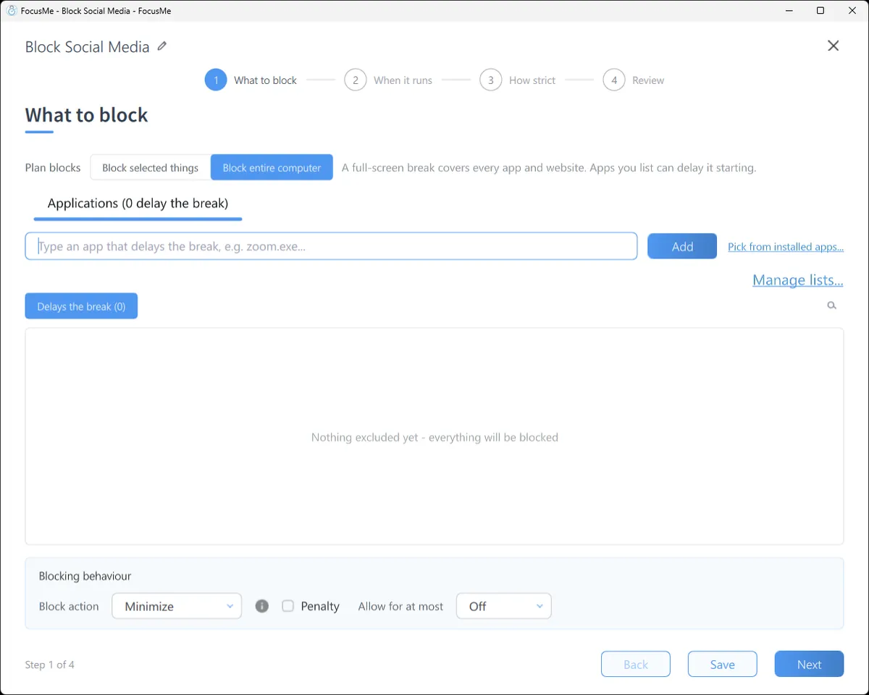Click the Add button
The image size is (869, 695).
pyautogui.click(x=682, y=246)
